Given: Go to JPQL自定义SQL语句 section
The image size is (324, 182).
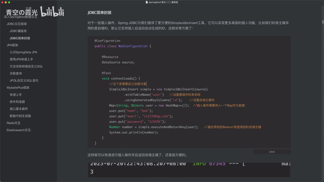Looking at the screenshot, I should tap(24, 81).
